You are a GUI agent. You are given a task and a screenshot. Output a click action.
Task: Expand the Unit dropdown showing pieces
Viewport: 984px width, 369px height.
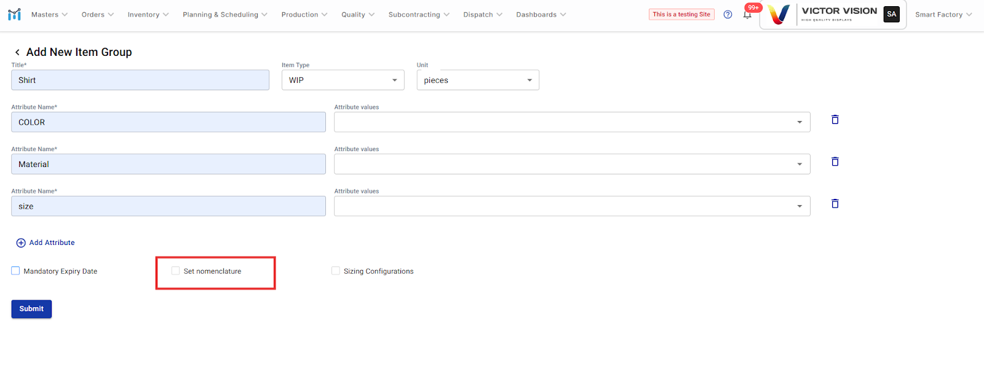click(x=477, y=80)
